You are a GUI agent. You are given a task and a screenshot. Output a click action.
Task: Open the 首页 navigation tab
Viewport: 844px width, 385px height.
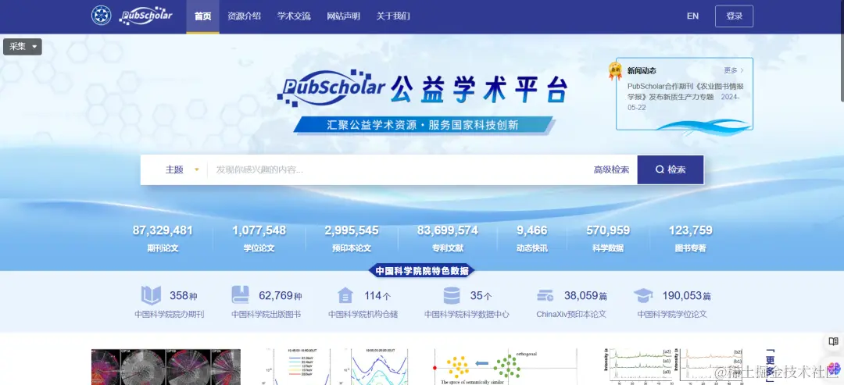pyautogui.click(x=203, y=16)
